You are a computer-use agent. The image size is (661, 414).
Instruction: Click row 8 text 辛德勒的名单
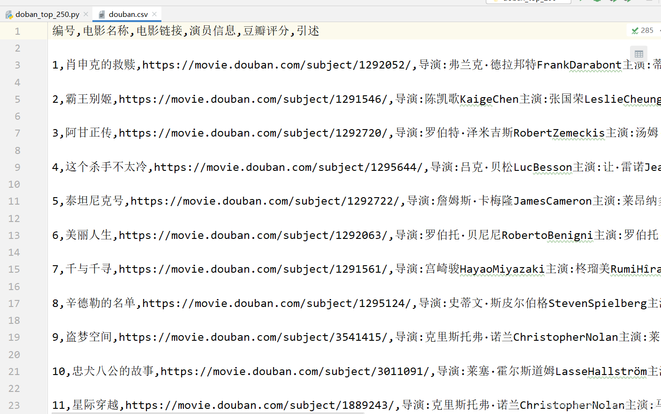click(101, 303)
